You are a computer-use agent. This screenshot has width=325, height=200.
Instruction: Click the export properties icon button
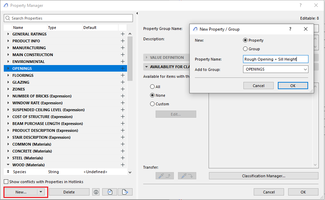click(125, 192)
